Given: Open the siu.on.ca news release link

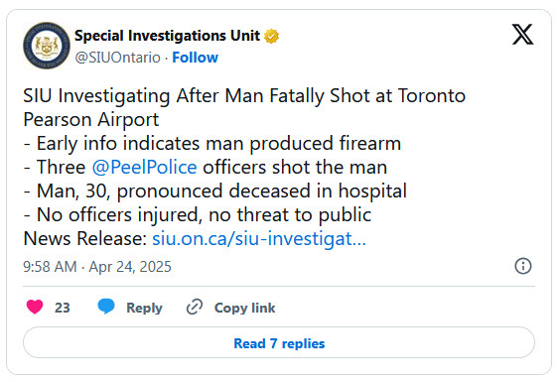Looking at the screenshot, I should coord(259,238).
